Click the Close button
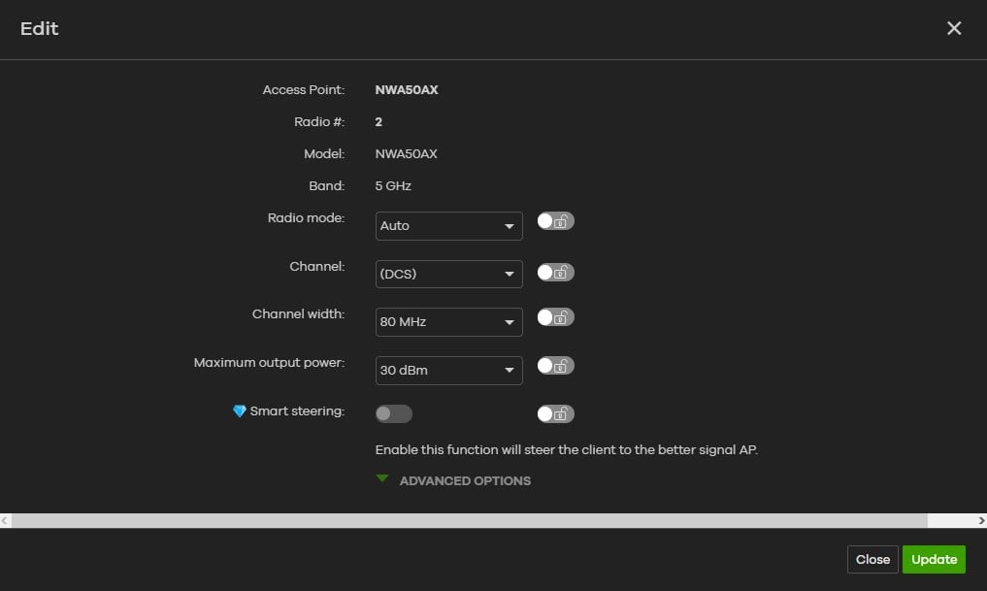Viewport: 987px width, 591px height. tap(872, 559)
